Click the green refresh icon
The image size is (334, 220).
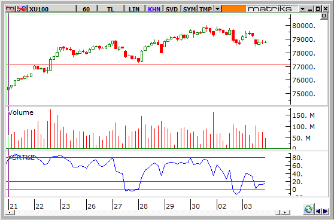pyautogui.click(x=309, y=209)
